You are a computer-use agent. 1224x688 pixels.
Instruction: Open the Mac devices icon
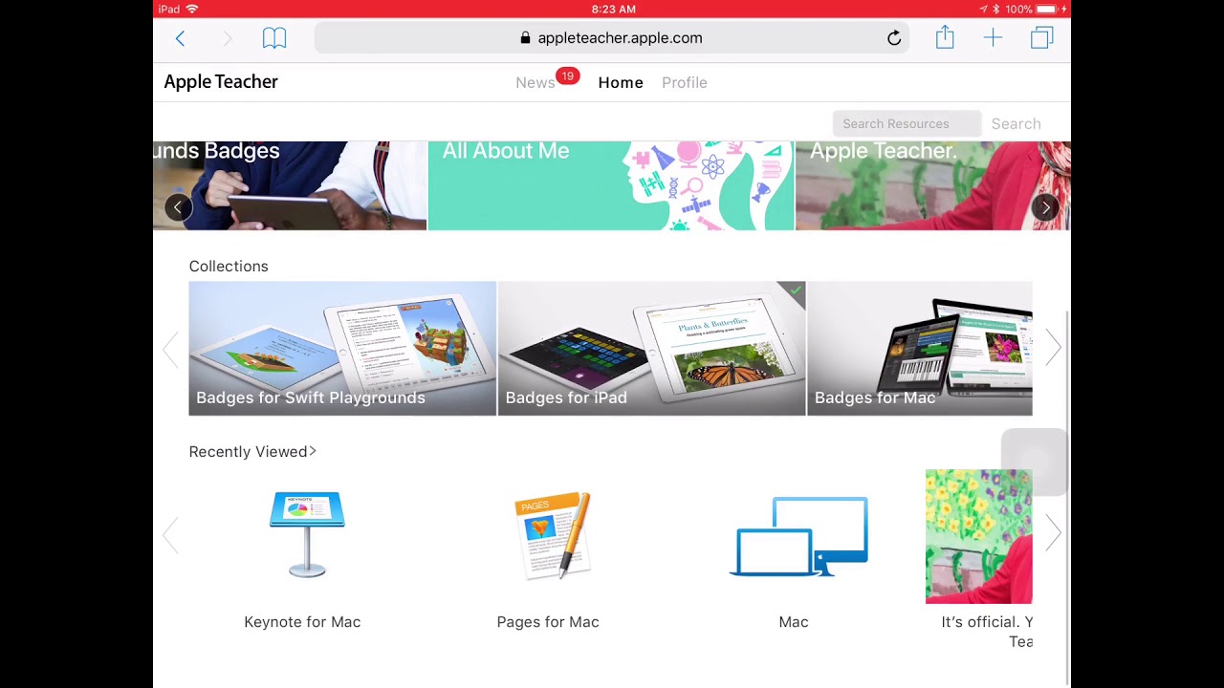(x=798, y=536)
